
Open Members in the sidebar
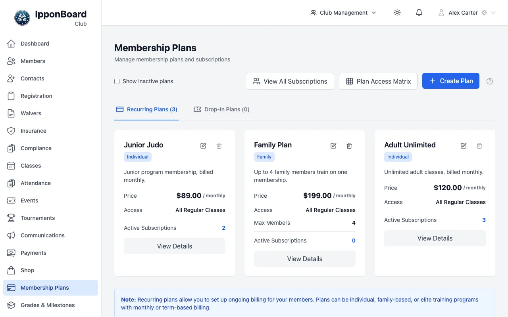pyautogui.click(x=50, y=61)
